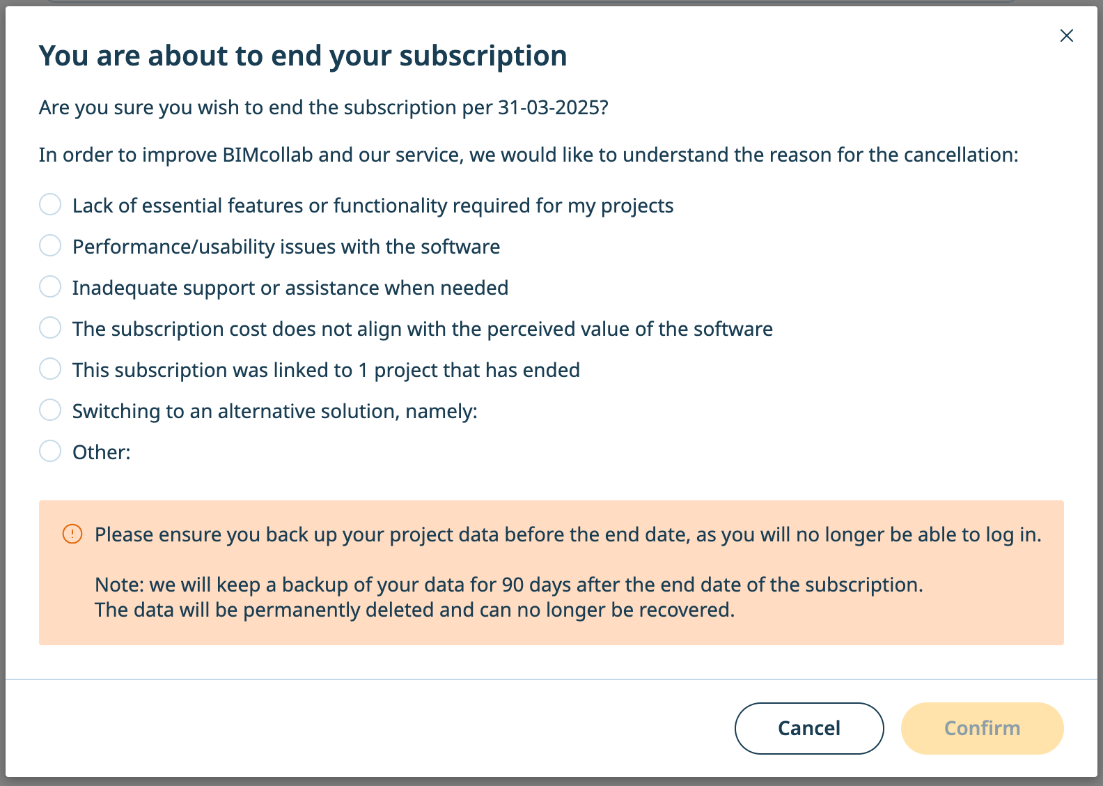Click the 'Lack of essential features' label text

pos(373,206)
